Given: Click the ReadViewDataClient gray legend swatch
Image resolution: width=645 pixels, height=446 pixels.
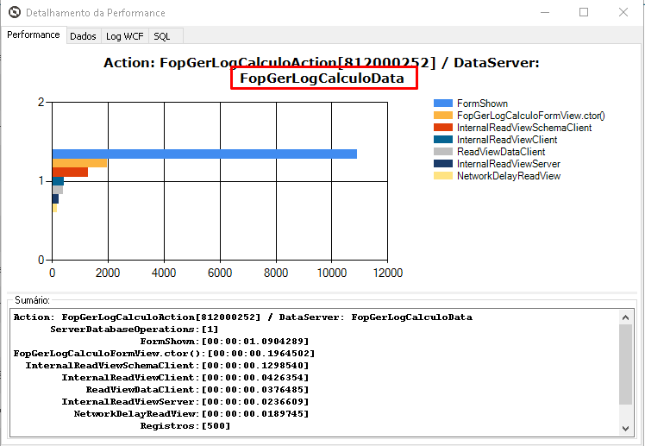Looking at the screenshot, I should click(x=443, y=152).
